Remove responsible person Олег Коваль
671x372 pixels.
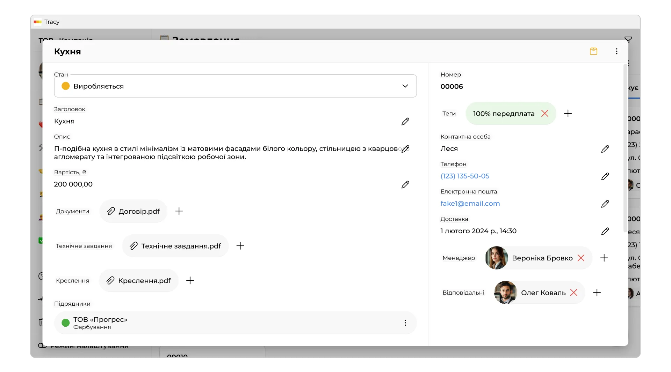(573, 293)
